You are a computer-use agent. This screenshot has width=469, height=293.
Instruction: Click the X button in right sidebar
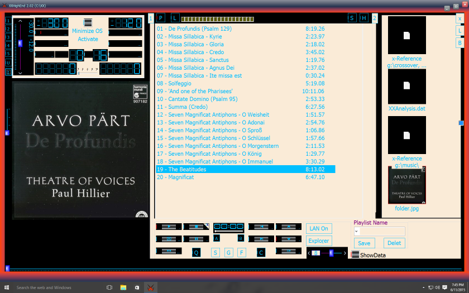point(460,18)
